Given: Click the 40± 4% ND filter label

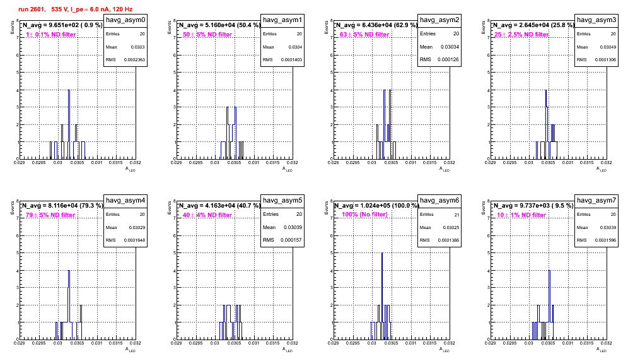Looking at the screenshot, I should (207, 215).
